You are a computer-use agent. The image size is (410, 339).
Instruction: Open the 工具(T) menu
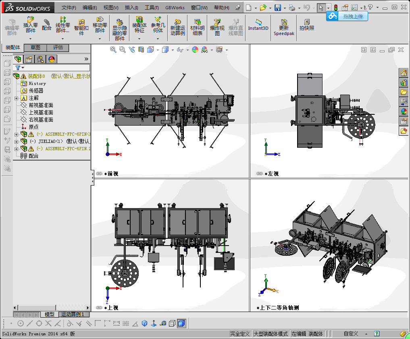coord(152,8)
